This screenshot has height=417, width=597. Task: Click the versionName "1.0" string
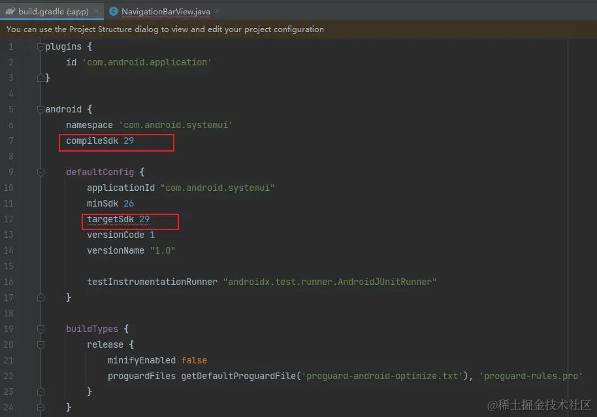(163, 250)
